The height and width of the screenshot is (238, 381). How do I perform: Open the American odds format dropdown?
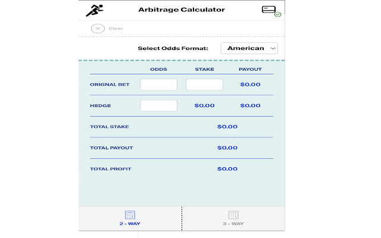[x=249, y=48]
